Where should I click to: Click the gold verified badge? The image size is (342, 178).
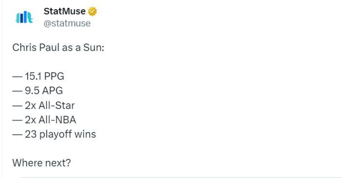92,11
